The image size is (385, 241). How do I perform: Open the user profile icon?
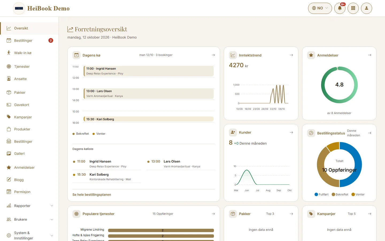click(367, 8)
